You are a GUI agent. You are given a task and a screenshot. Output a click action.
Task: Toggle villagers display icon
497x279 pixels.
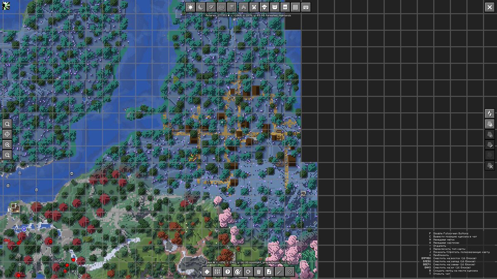click(285, 7)
